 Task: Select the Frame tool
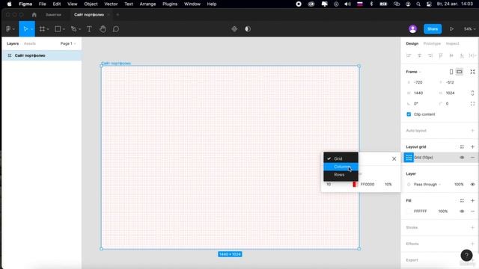[x=42, y=29]
